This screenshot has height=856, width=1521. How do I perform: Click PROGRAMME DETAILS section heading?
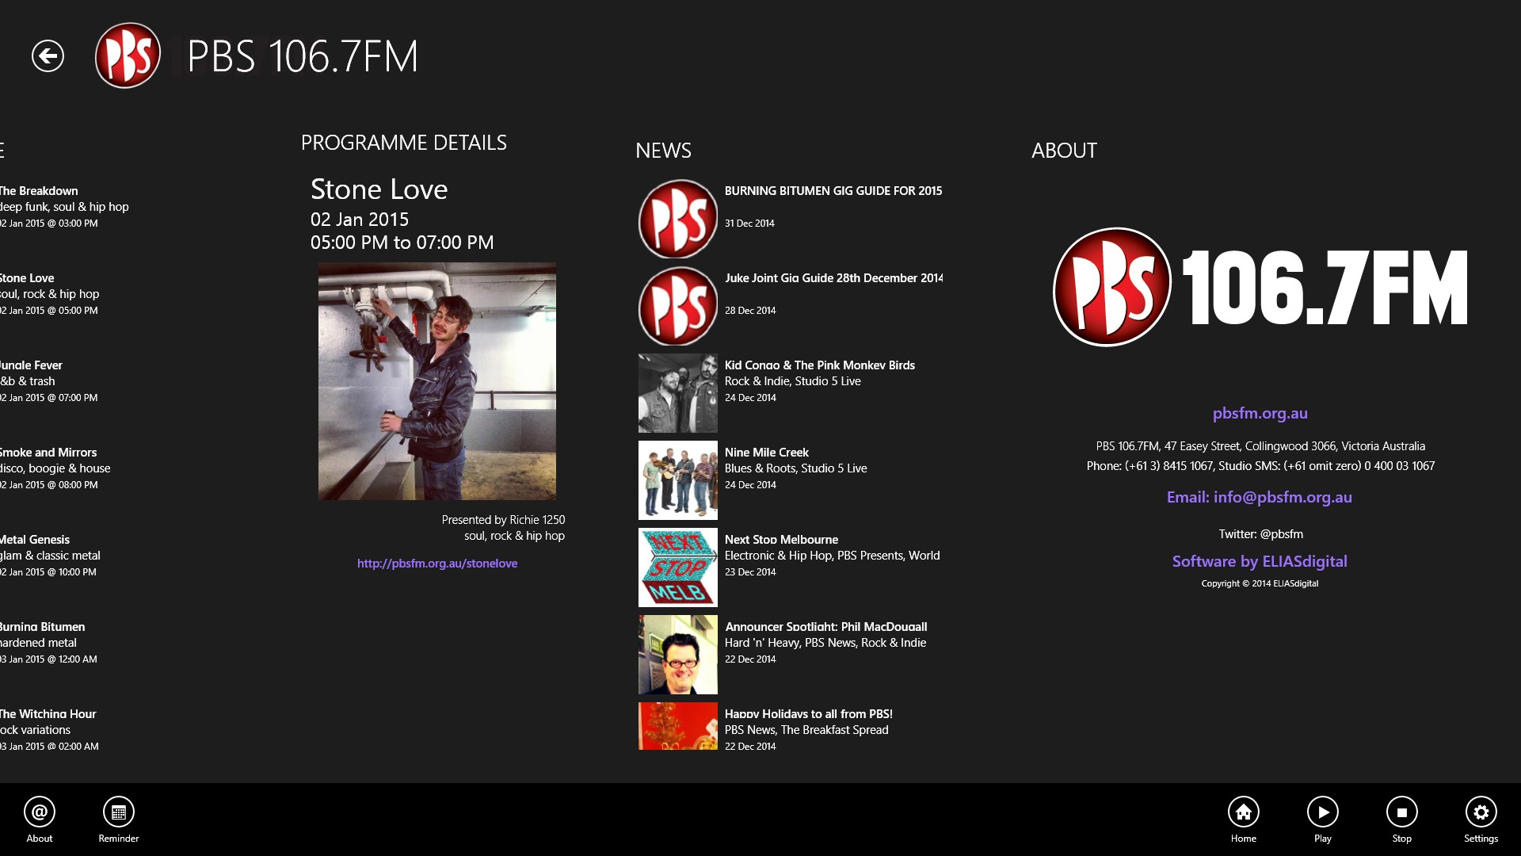[x=404, y=143]
